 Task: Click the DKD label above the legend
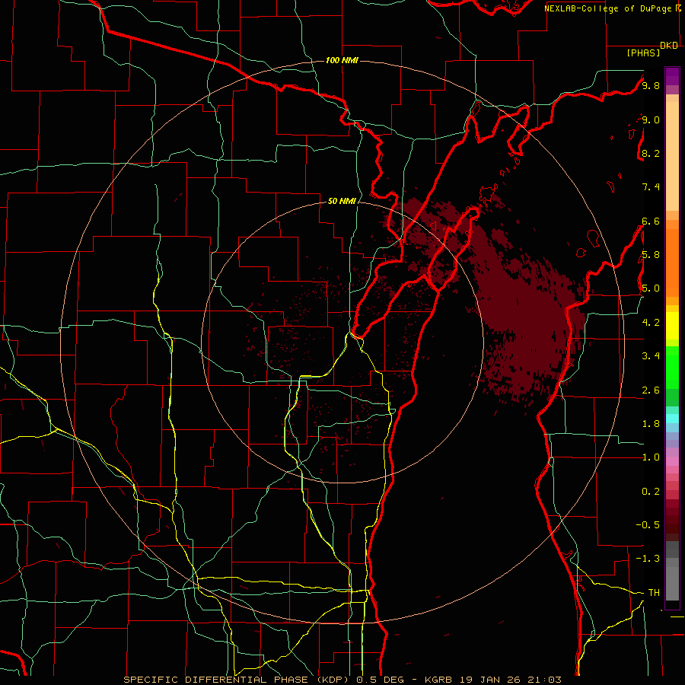click(669, 46)
